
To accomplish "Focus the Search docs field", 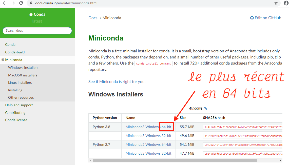I will [37, 31].
